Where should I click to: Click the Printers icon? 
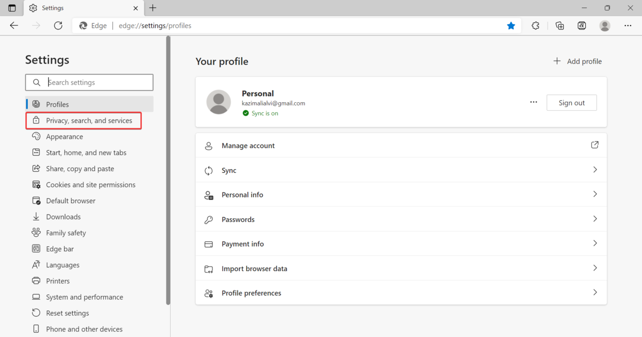pos(36,281)
